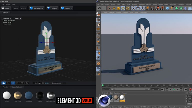The image size is (192, 108).
Task: Open the Cinema 4D Mesh menu
Action: (123, 4)
